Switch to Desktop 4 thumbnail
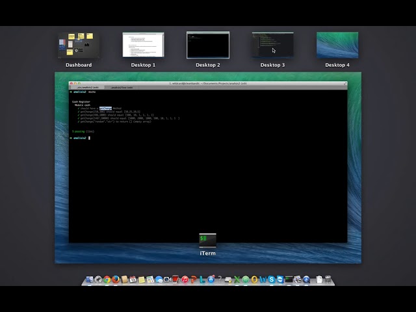The height and width of the screenshot is (312, 416). pos(337,45)
